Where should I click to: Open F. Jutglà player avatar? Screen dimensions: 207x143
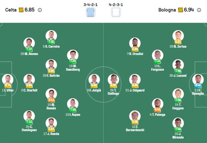tap(94, 80)
